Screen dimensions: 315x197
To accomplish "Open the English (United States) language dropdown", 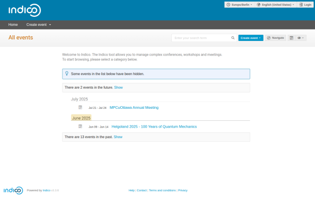I will (x=276, y=5).
